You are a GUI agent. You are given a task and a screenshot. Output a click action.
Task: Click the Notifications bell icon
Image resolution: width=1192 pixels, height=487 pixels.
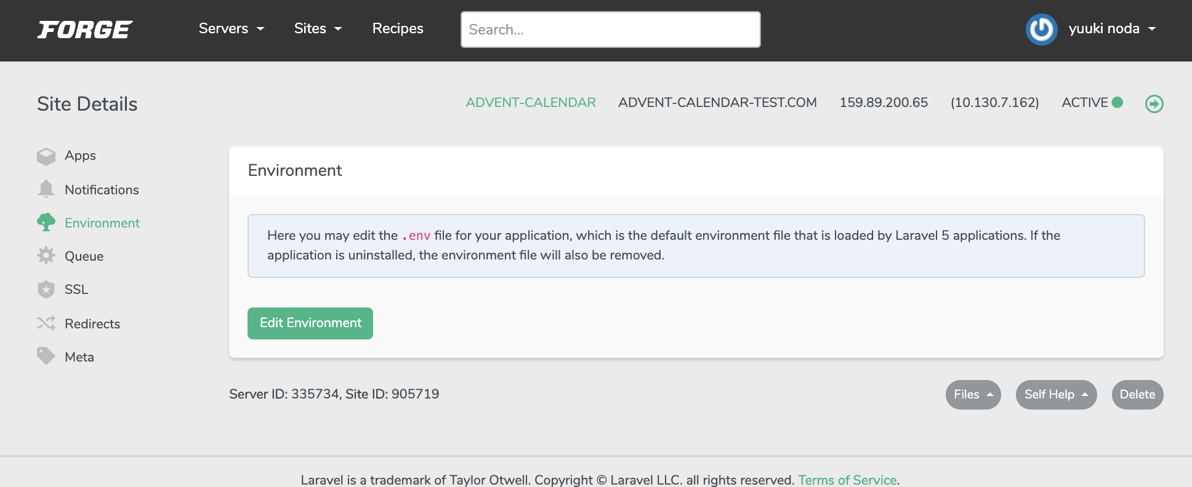pyautogui.click(x=46, y=189)
